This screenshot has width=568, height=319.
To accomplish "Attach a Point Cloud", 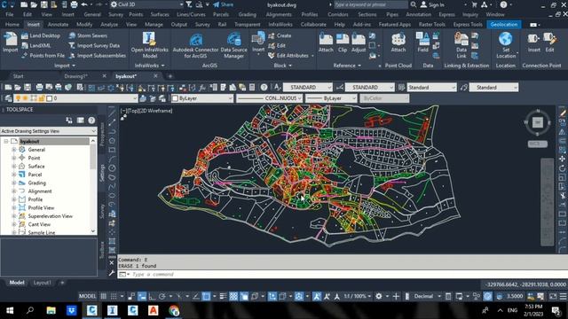I will pyautogui.click(x=398, y=43).
